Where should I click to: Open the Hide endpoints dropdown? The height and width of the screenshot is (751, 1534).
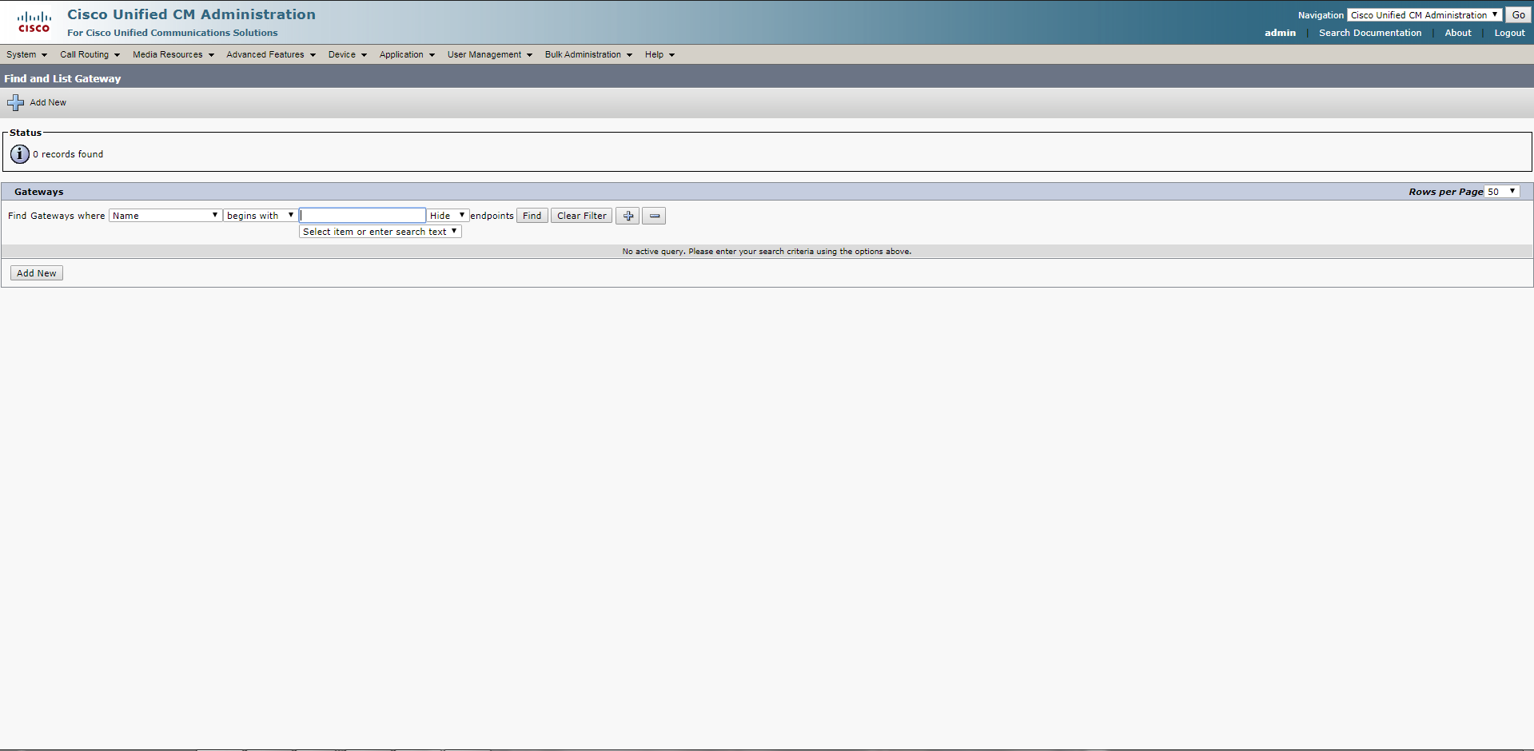pyautogui.click(x=448, y=216)
